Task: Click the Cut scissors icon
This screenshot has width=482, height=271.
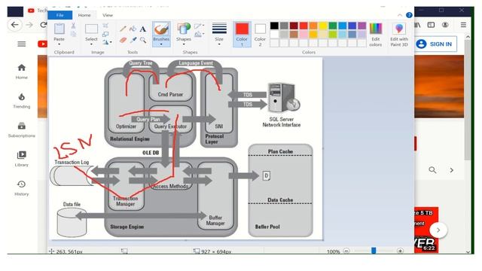Action: [73, 26]
